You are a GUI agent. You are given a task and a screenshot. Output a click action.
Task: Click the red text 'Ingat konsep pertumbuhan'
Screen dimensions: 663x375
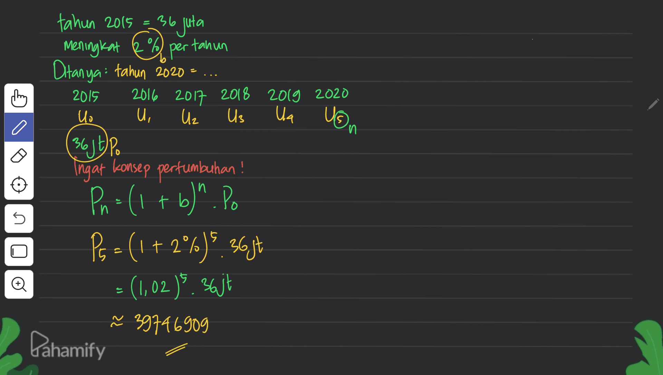coord(159,169)
